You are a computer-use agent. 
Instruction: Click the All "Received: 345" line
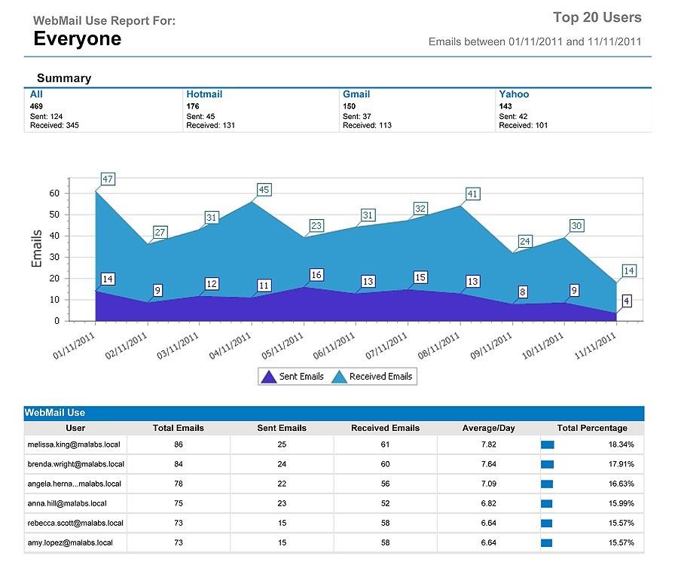pos(54,125)
